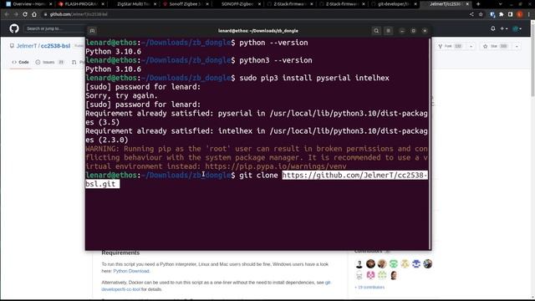Image resolution: width=535 pixels, height=301 pixels.
Task: Click the Requirements heading on the page
Action: click(120, 253)
